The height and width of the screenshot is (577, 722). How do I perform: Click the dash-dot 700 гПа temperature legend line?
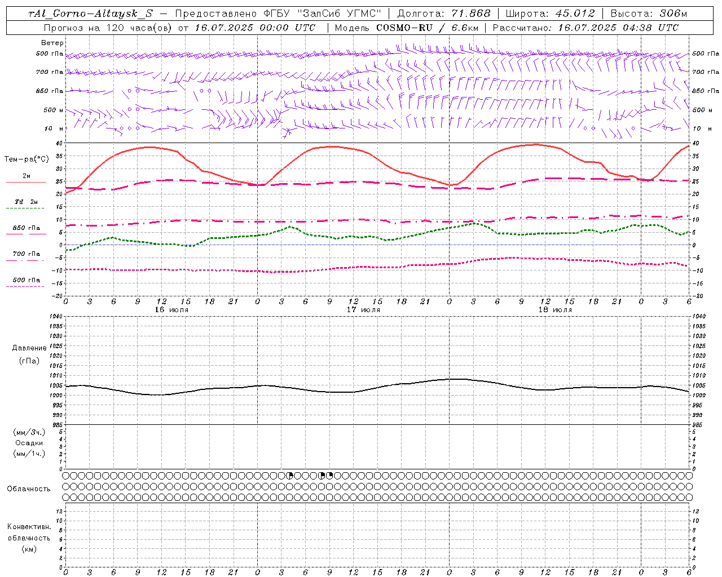(x=25, y=260)
